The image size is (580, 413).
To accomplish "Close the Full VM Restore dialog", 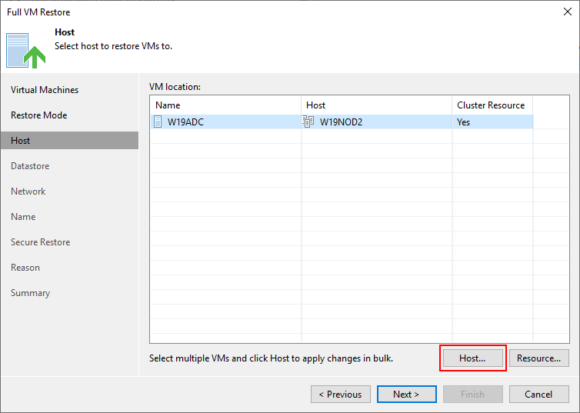I will (x=568, y=12).
